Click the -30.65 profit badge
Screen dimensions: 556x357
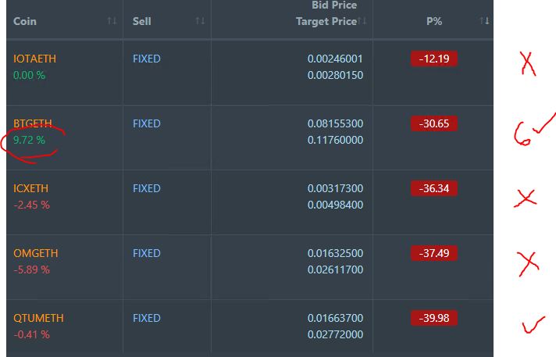pos(434,123)
